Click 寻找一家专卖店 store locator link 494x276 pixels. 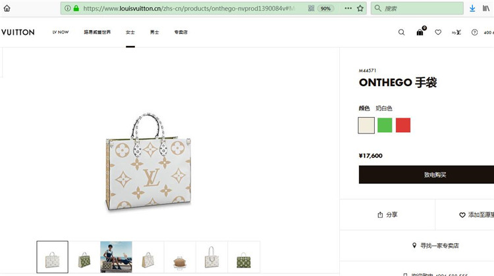(435, 246)
